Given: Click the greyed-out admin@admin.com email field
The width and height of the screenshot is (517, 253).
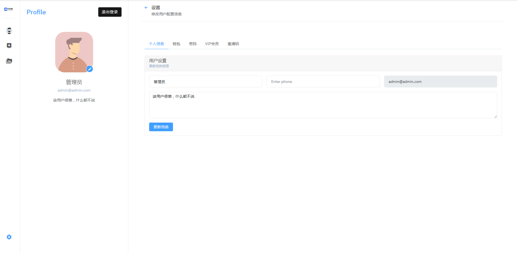Looking at the screenshot, I should (440, 82).
